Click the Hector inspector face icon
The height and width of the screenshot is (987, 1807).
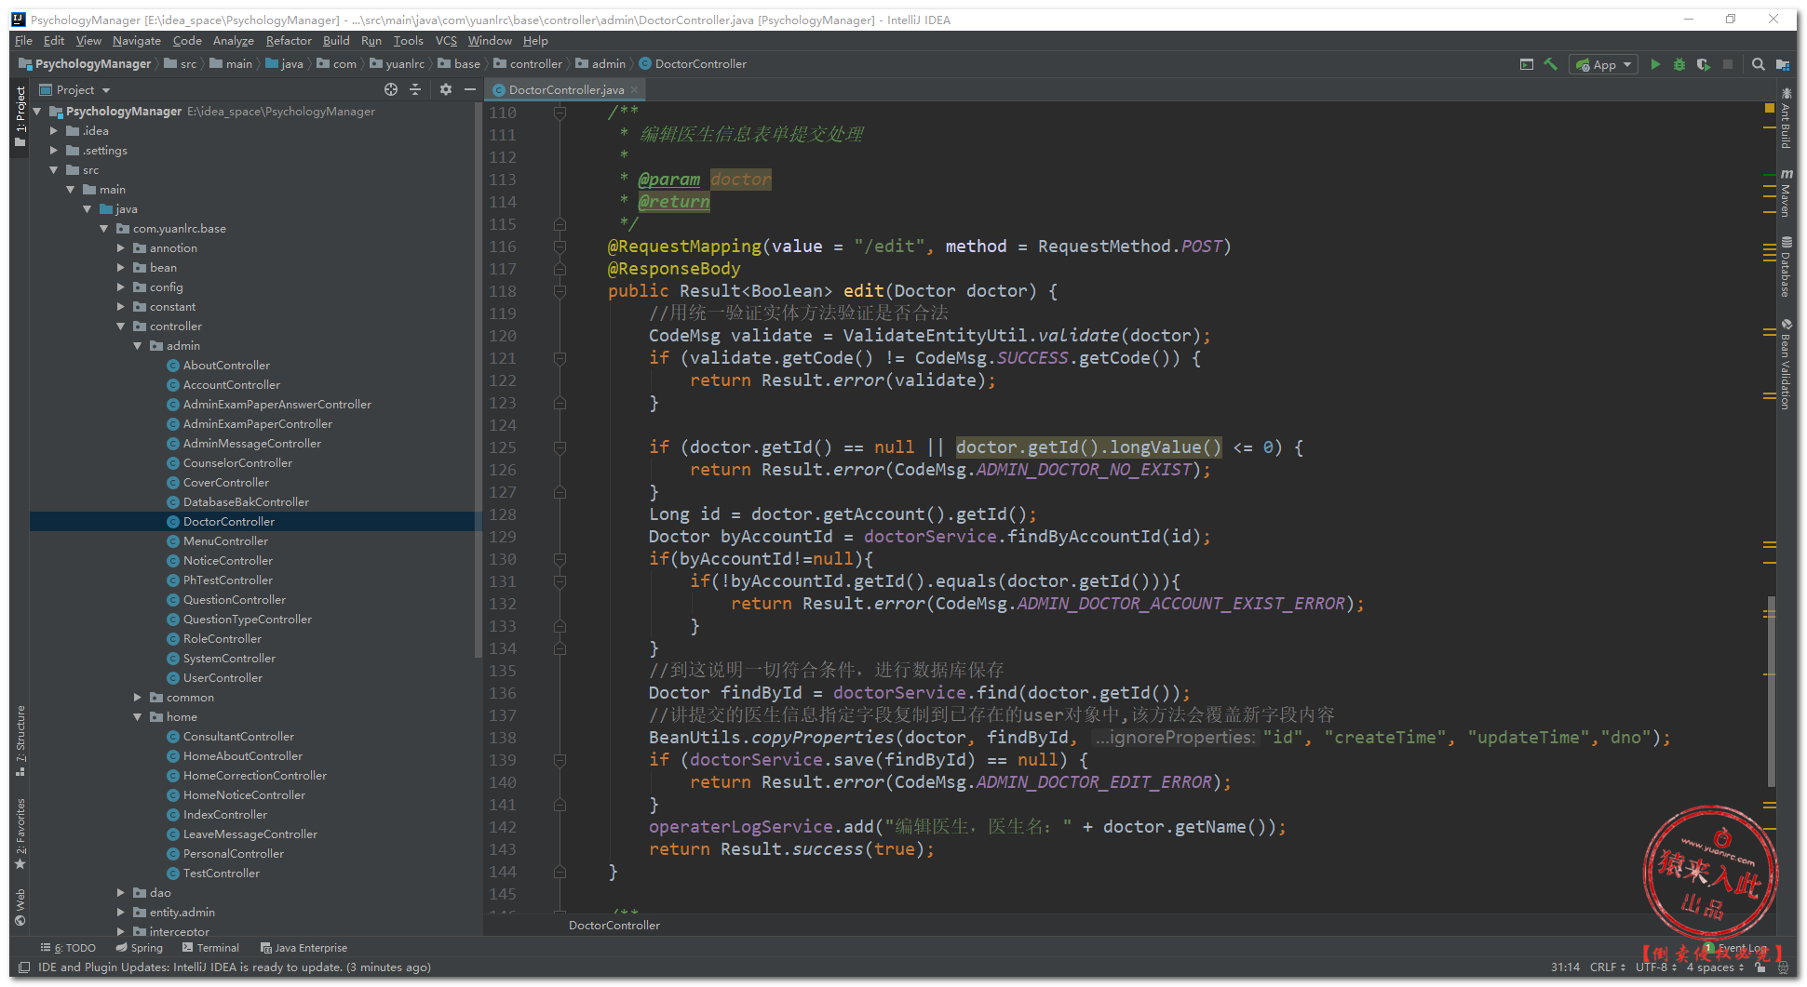coord(1782,967)
